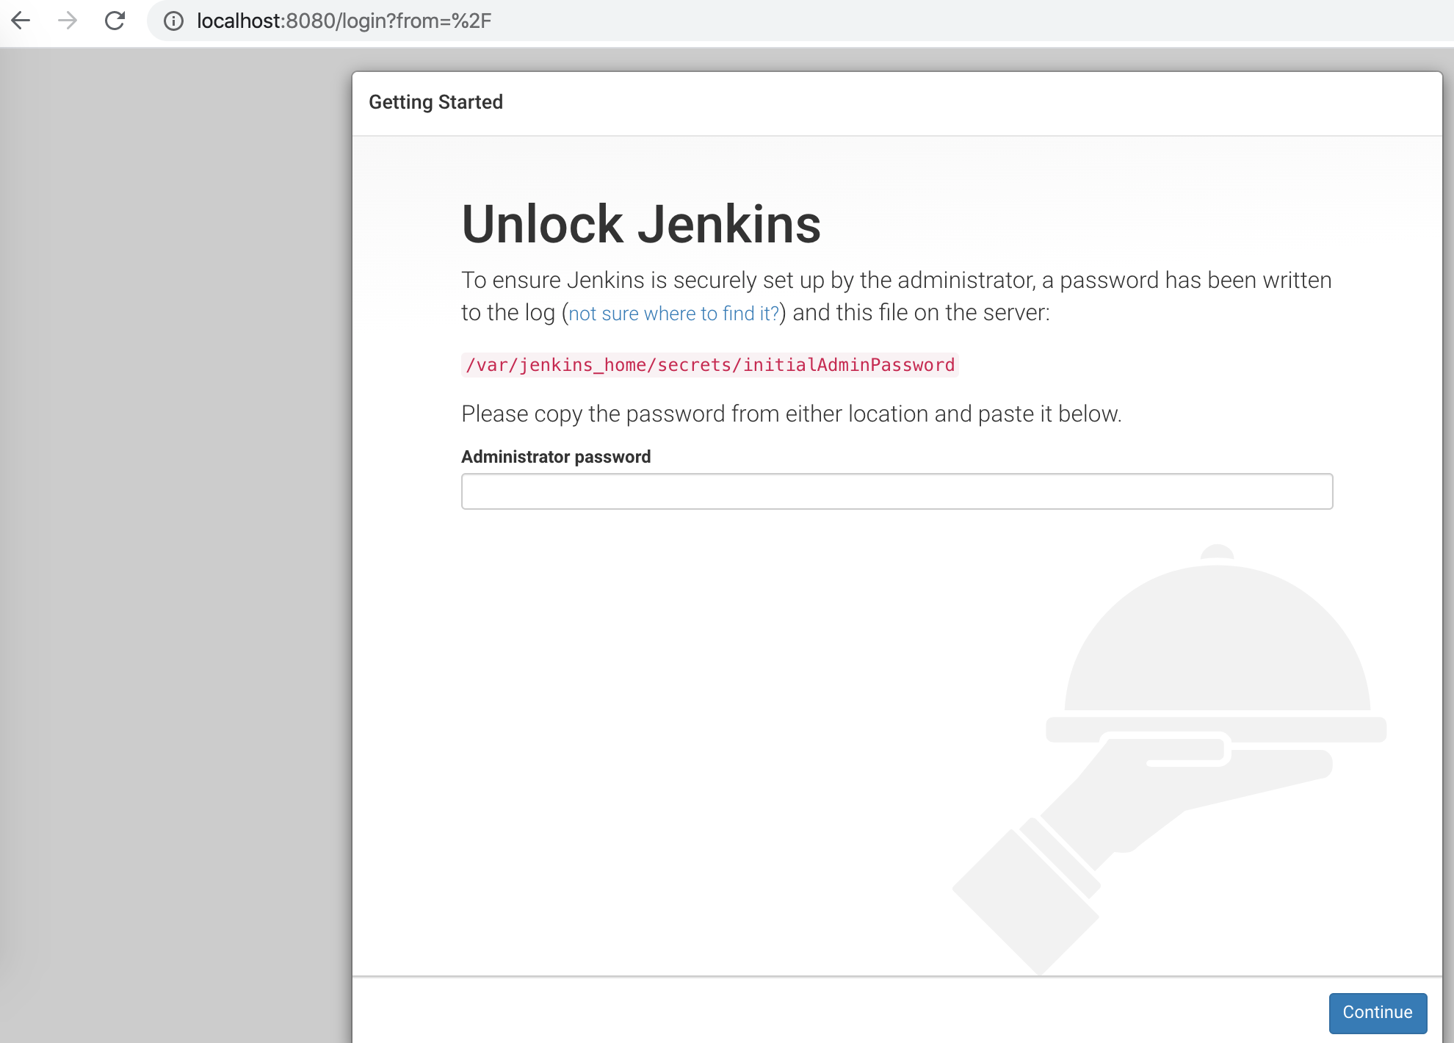Click the Administrator password label
This screenshot has height=1043, width=1454.
[x=556, y=457]
